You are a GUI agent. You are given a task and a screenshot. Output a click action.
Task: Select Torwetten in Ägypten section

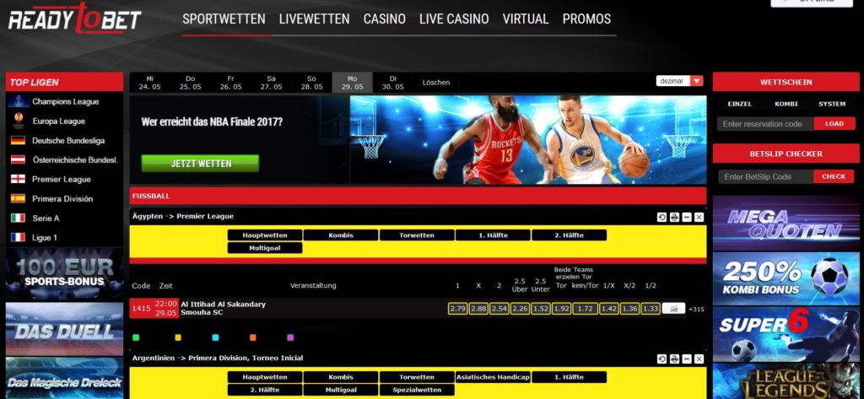(417, 235)
